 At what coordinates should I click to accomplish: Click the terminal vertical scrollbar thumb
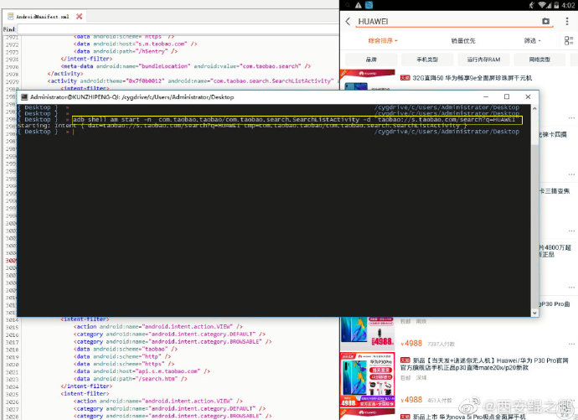(534, 227)
